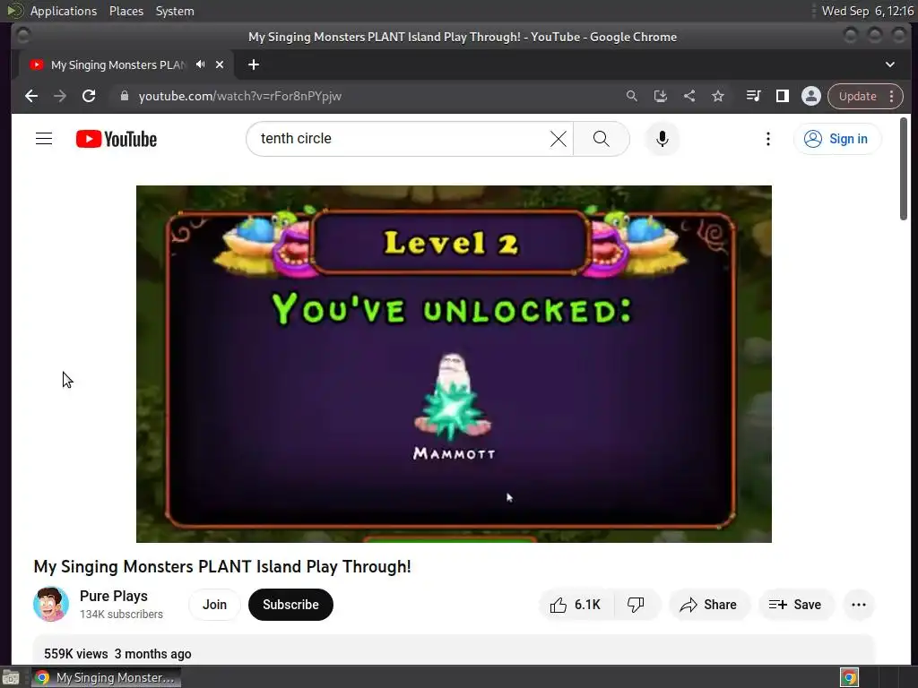
Task: Click the 134K subscribers text
Action: 121,615
